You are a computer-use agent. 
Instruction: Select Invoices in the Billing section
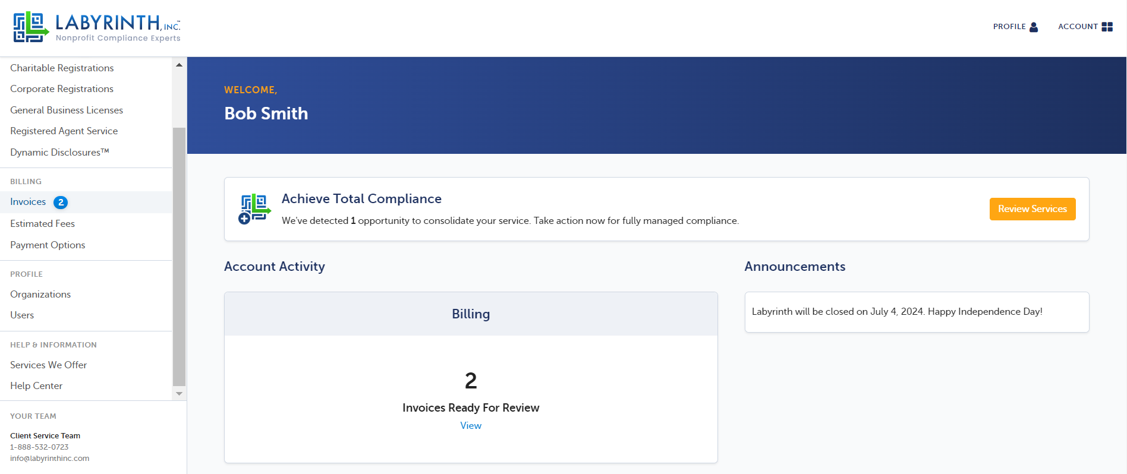tap(28, 202)
